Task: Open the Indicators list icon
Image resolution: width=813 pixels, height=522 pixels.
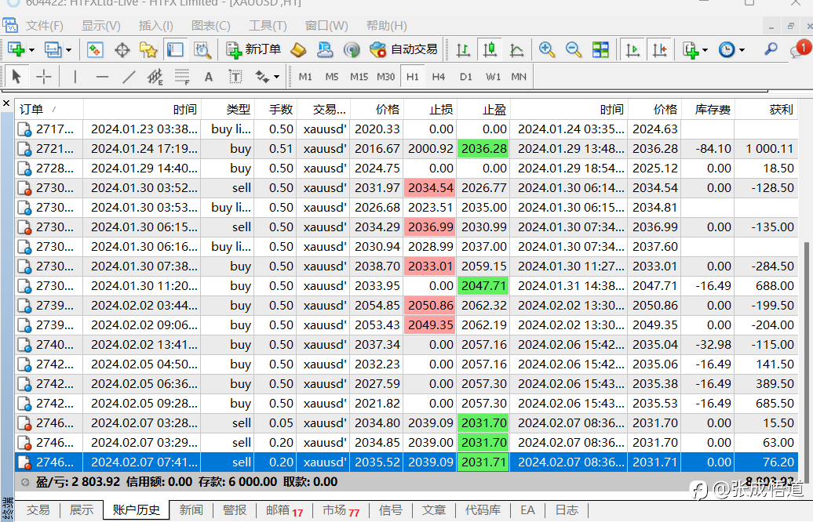Action: click(691, 49)
